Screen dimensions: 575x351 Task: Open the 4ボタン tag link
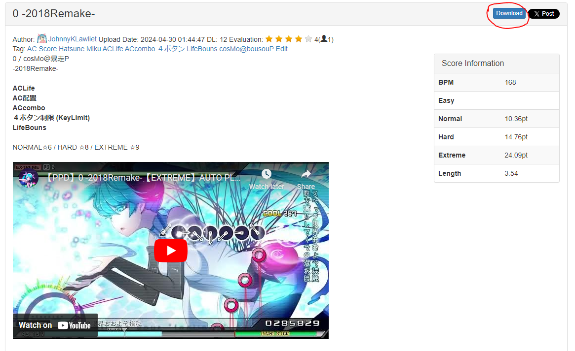click(x=172, y=49)
